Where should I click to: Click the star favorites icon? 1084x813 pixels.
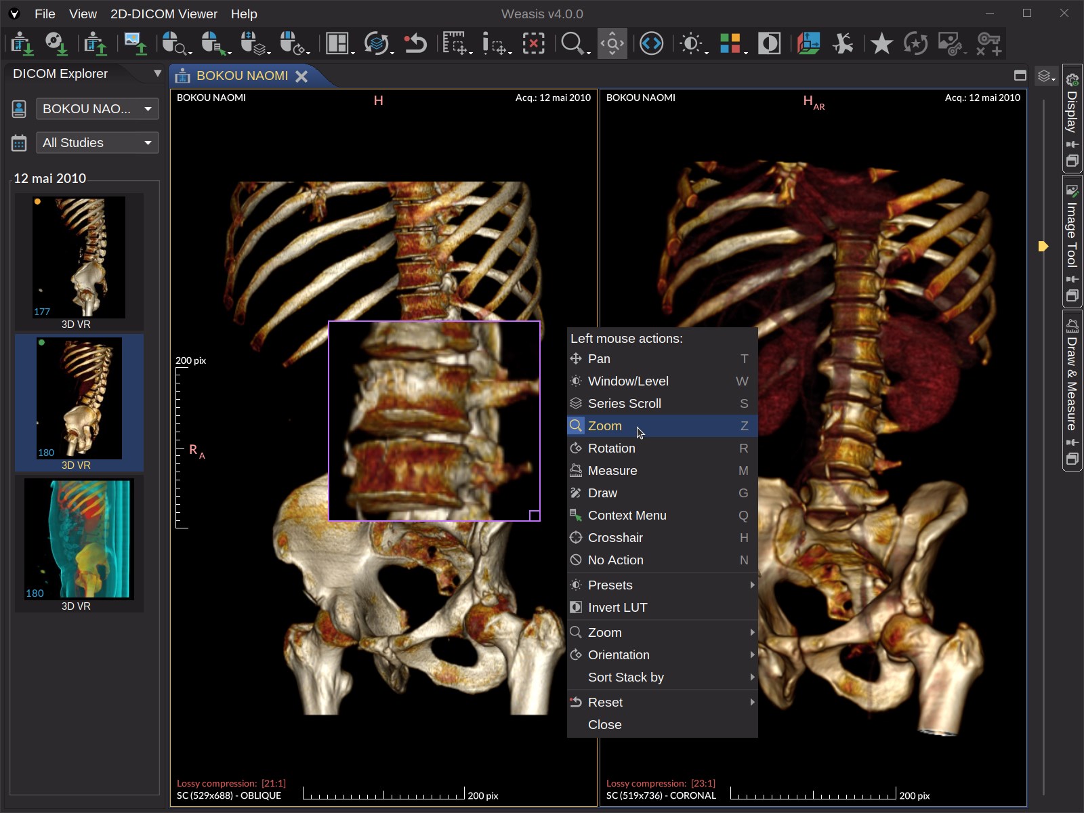click(x=880, y=43)
